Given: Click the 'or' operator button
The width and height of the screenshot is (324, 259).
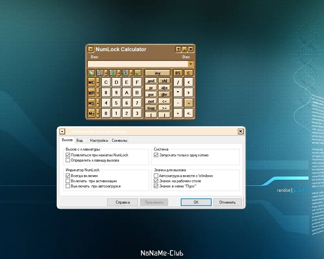Looking at the screenshot, I should [151, 88].
